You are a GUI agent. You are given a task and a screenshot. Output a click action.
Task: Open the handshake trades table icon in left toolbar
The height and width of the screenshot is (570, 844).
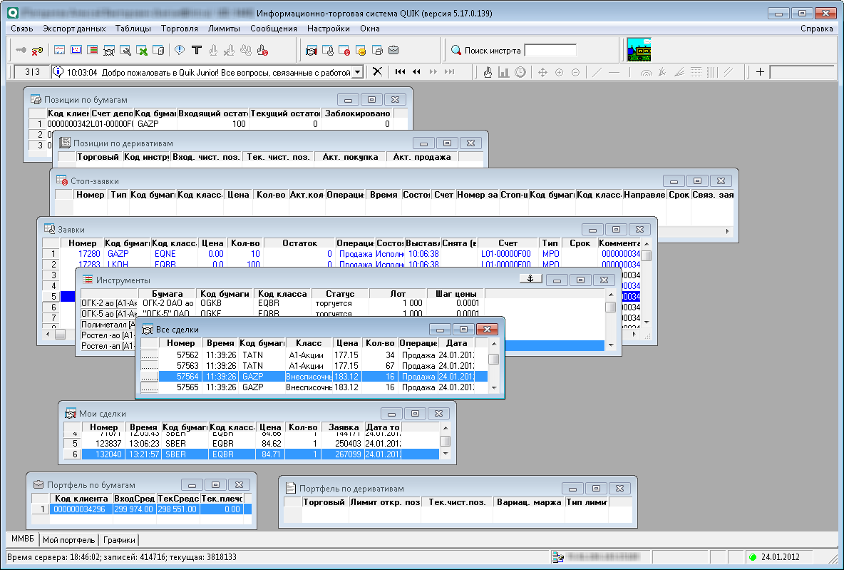coord(109,51)
